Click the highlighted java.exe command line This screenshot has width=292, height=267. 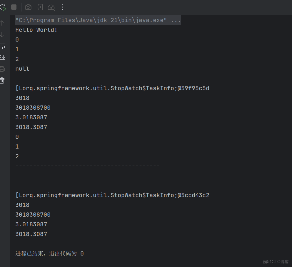[98, 20]
